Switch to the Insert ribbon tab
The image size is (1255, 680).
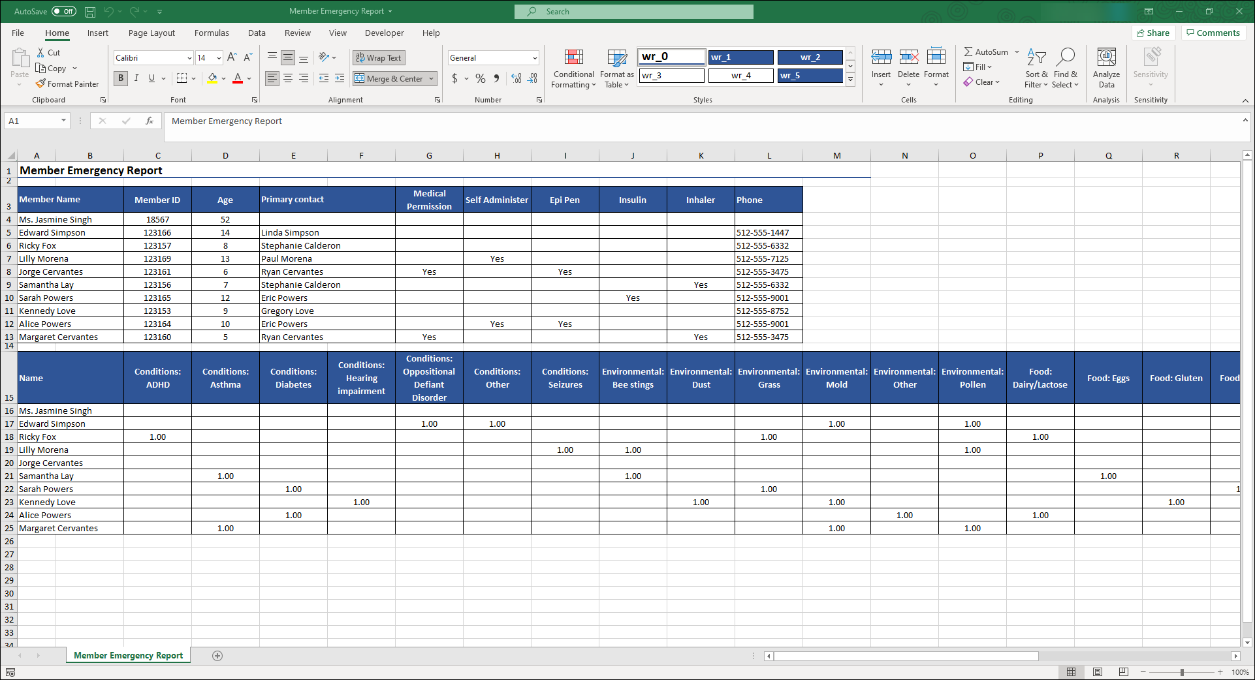[x=98, y=33]
